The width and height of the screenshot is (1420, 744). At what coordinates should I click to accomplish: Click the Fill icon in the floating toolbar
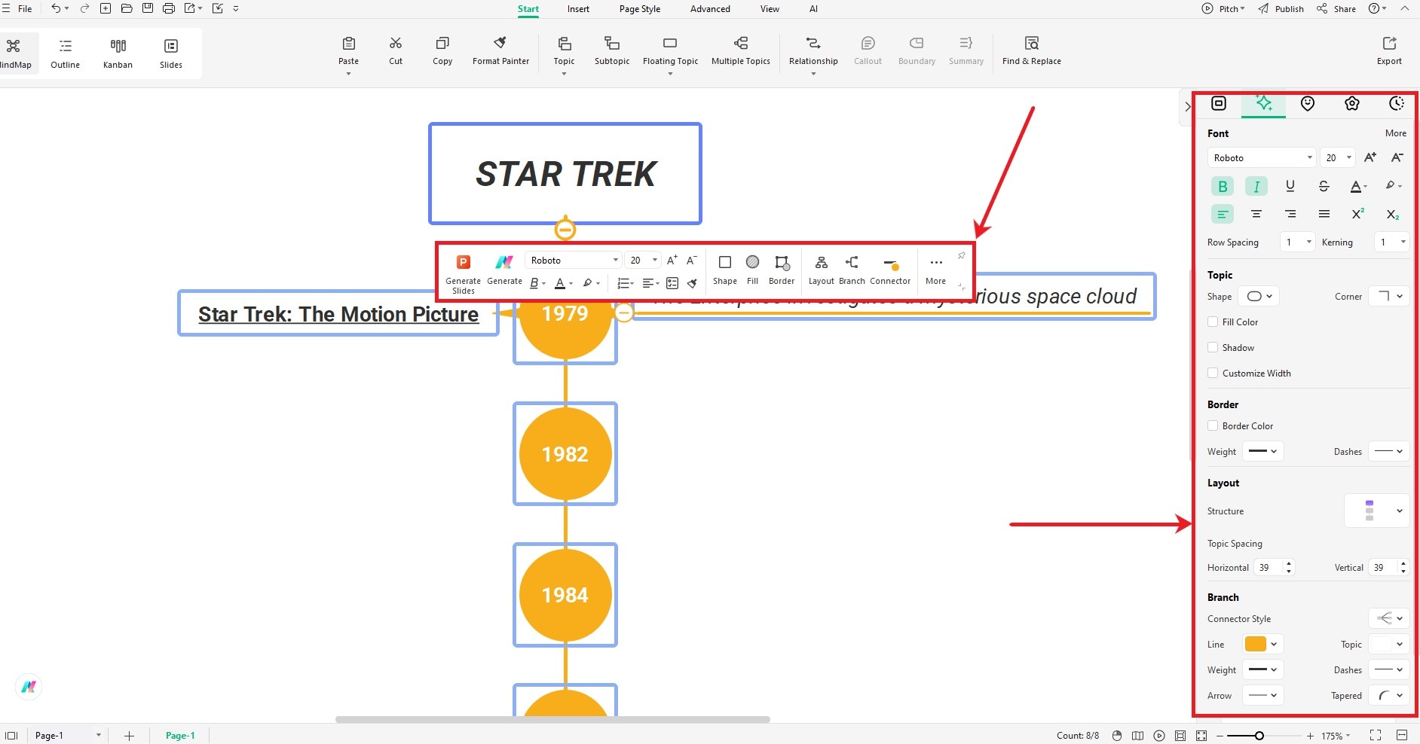tap(752, 262)
